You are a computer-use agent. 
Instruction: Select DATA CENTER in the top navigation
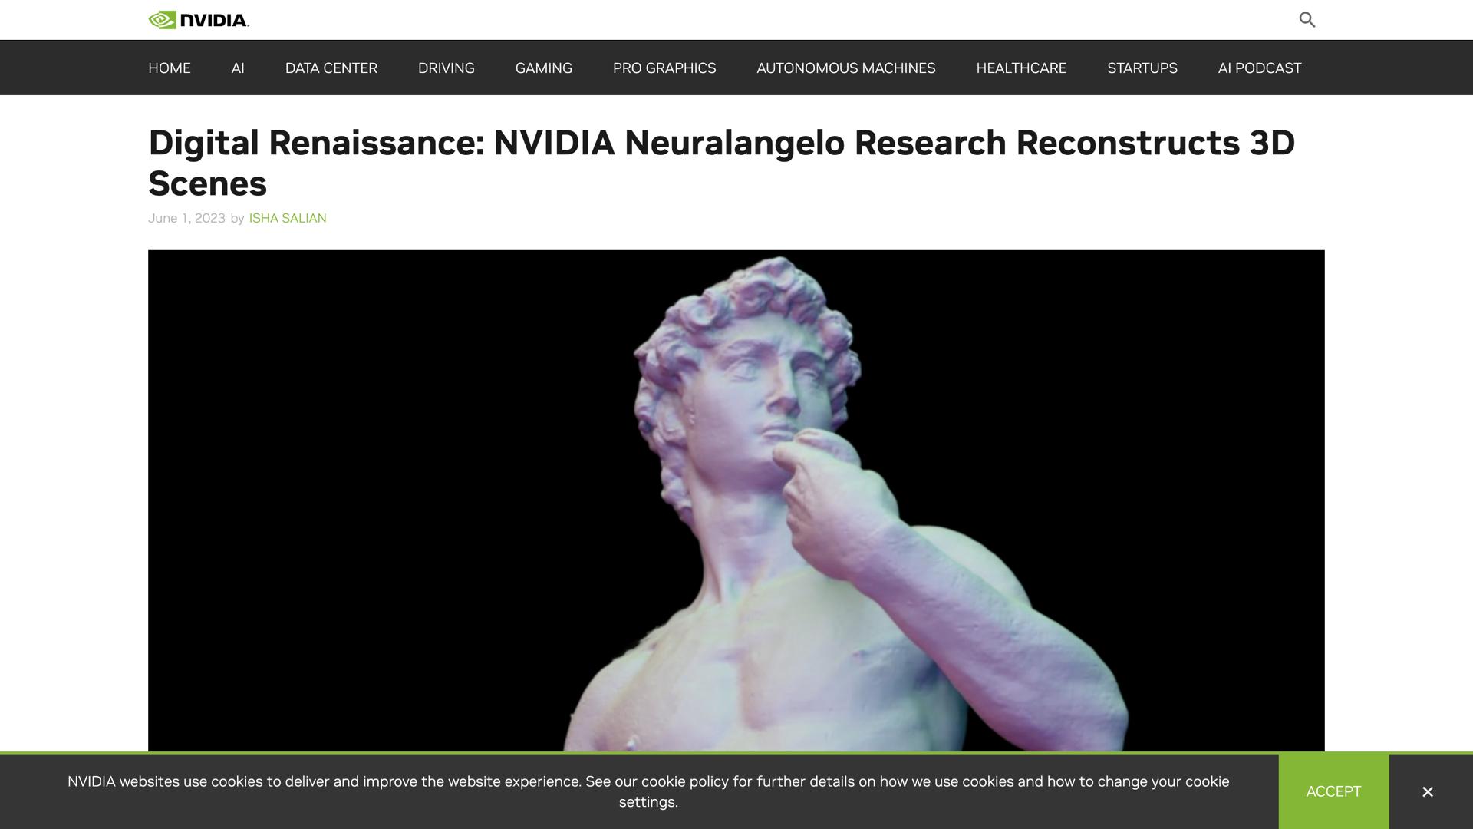[x=331, y=68]
